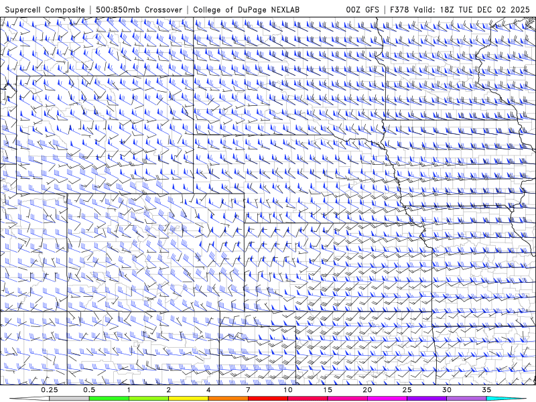Click the '0.25' legend value
536x402 pixels.
(50, 390)
